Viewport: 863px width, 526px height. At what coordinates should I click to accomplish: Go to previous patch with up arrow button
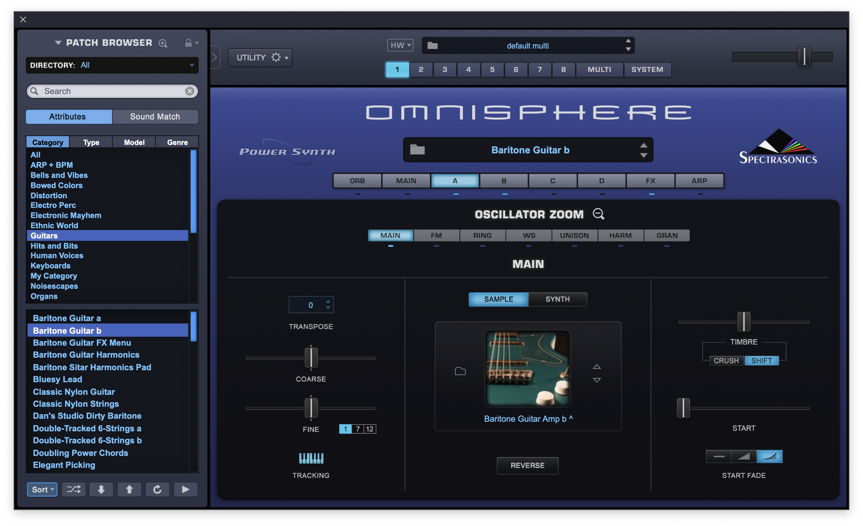click(129, 489)
